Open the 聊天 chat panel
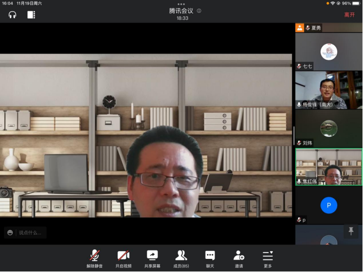Image resolution: width=363 pixels, height=272 pixels. 210,258
